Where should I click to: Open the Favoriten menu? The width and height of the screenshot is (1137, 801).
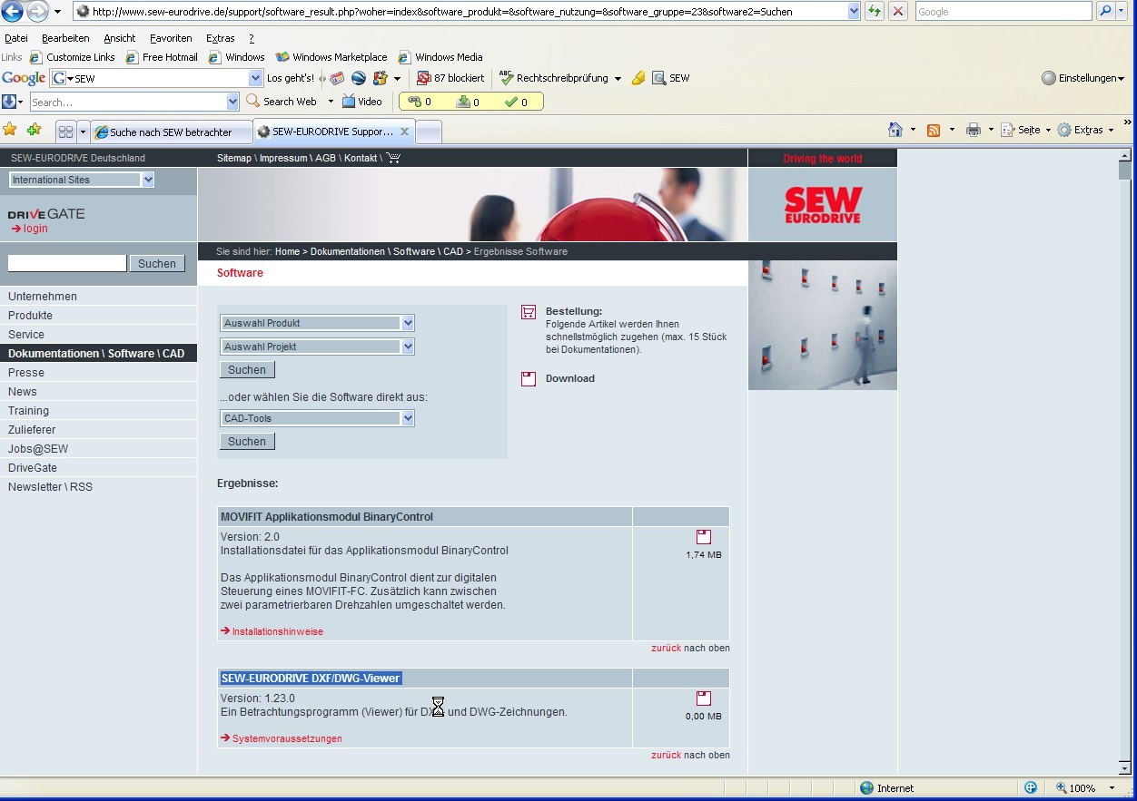point(171,38)
